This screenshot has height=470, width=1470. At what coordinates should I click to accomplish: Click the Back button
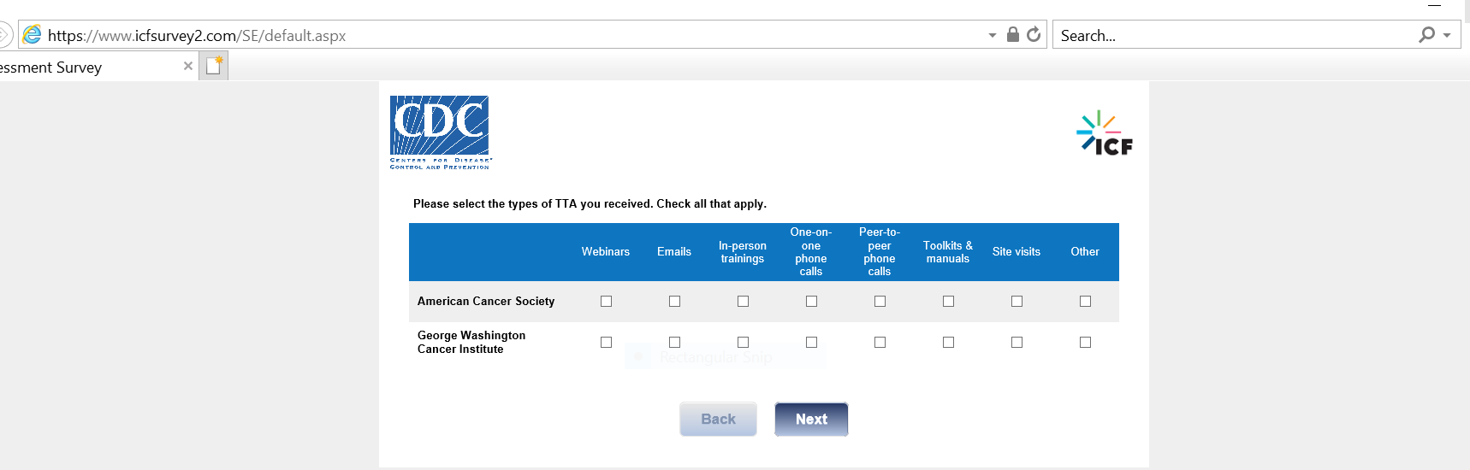(x=718, y=420)
